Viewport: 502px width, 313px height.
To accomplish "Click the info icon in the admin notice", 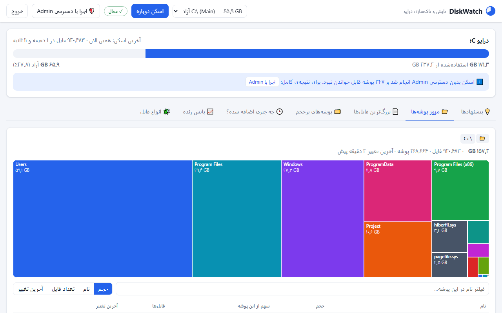I will [480, 82].
